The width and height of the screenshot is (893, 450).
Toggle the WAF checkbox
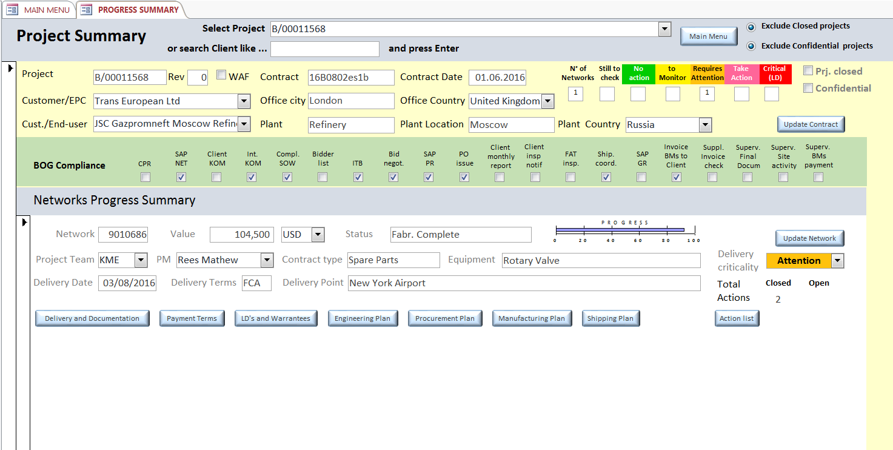tap(221, 75)
